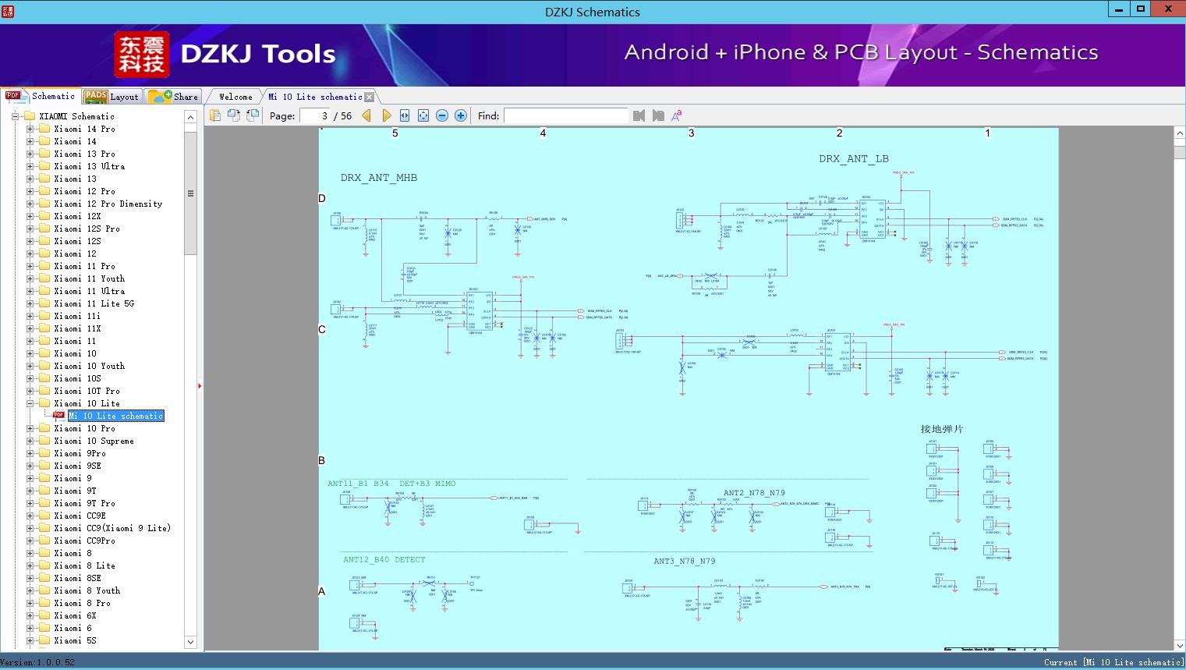The width and height of the screenshot is (1186, 670).
Task: Click the Xiaomi 8 Lite folder icon
Action: [x=44, y=565]
